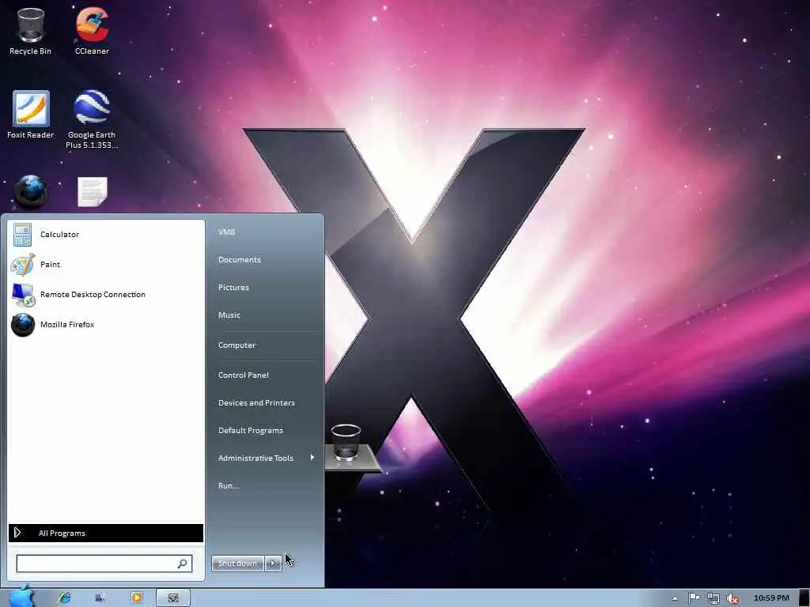
Task: Switch to the active taskbar window button
Action: [x=173, y=598]
